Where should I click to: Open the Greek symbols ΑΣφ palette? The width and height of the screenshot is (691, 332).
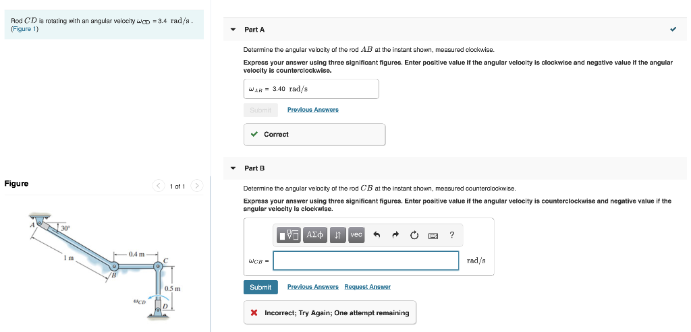[x=315, y=235]
